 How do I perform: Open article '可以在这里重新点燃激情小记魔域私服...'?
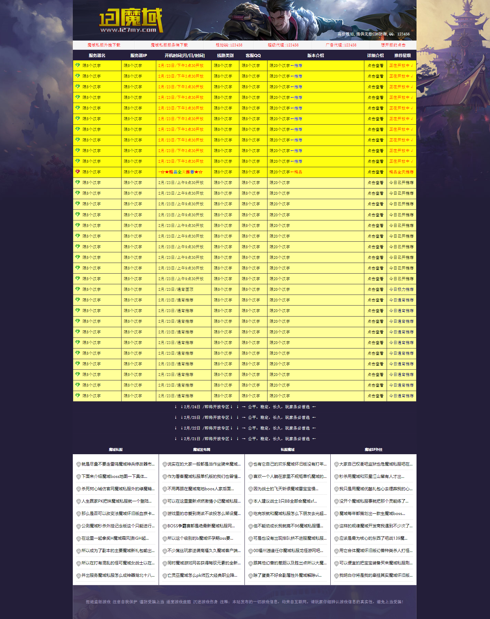click(x=204, y=501)
